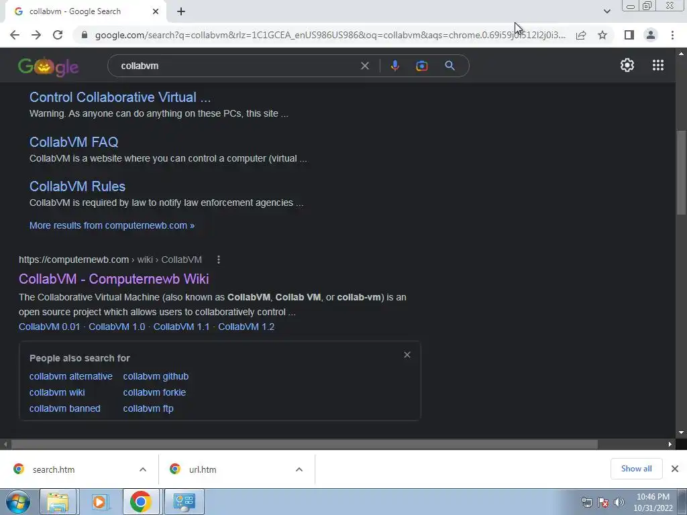
Task: Open the CollabVM 1.1 sitelink
Action: coord(181,327)
